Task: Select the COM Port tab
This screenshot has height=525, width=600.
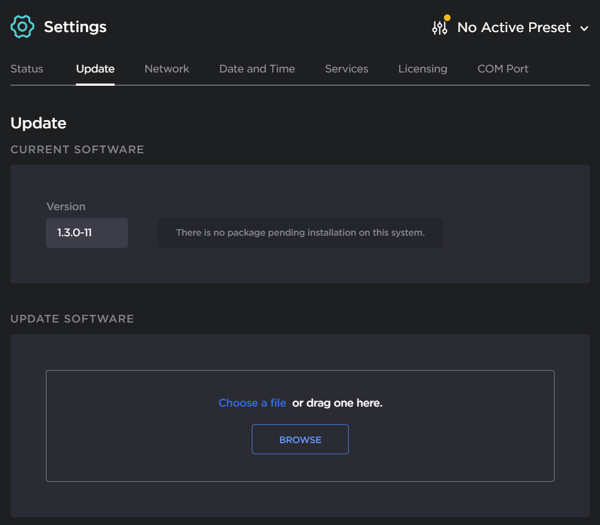Action: tap(503, 69)
